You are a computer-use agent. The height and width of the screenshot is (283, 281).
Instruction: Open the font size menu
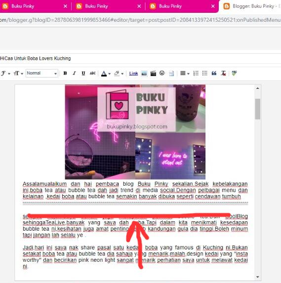pos(16,74)
